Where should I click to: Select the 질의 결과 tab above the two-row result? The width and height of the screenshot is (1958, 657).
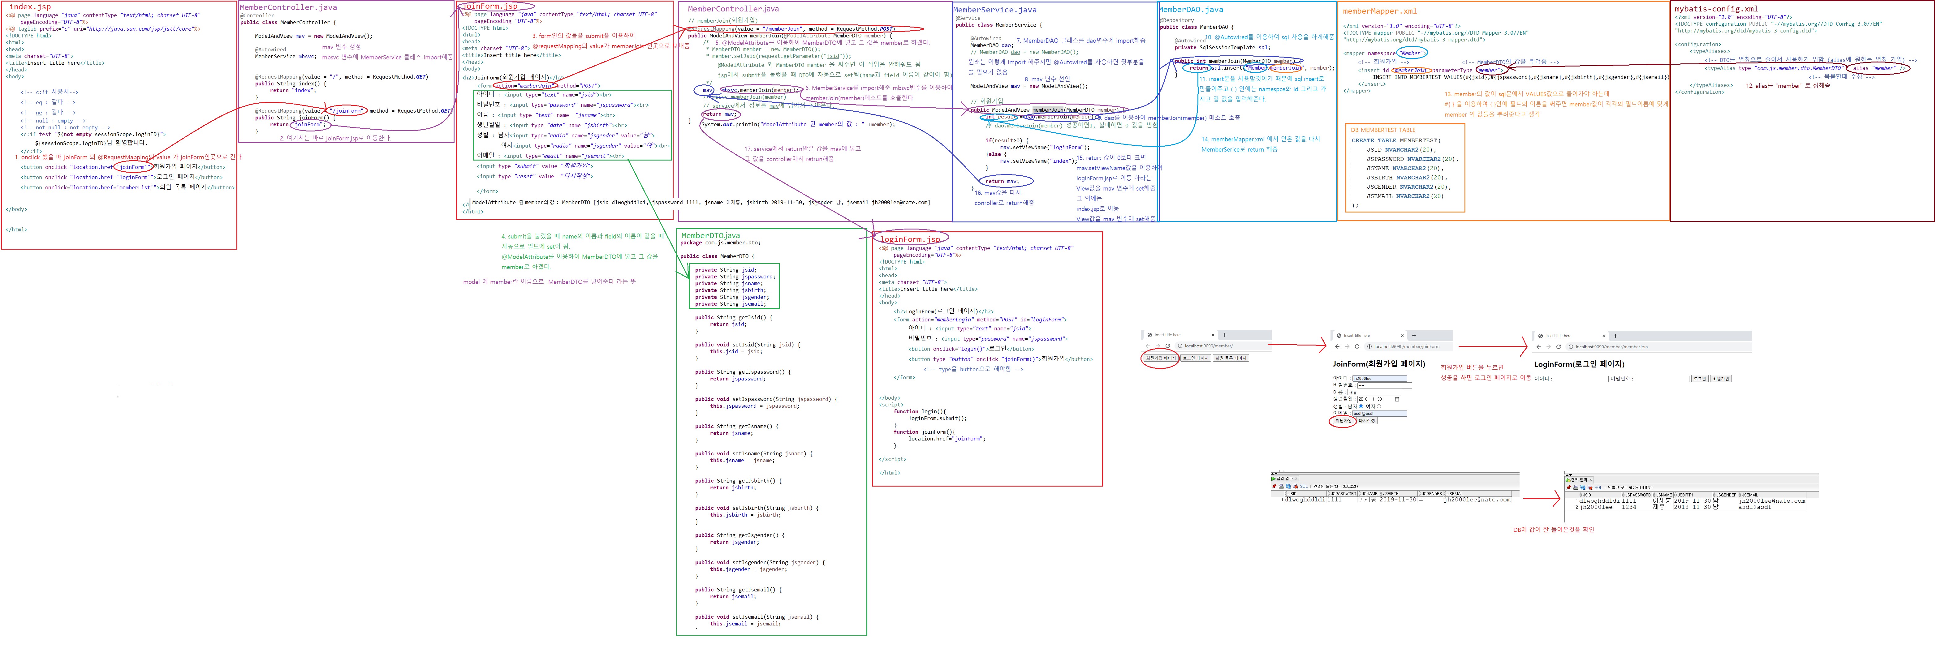pyautogui.click(x=1580, y=480)
